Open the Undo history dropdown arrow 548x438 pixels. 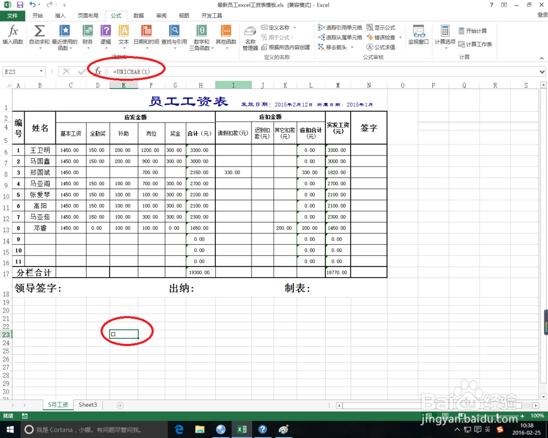[x=39, y=5]
